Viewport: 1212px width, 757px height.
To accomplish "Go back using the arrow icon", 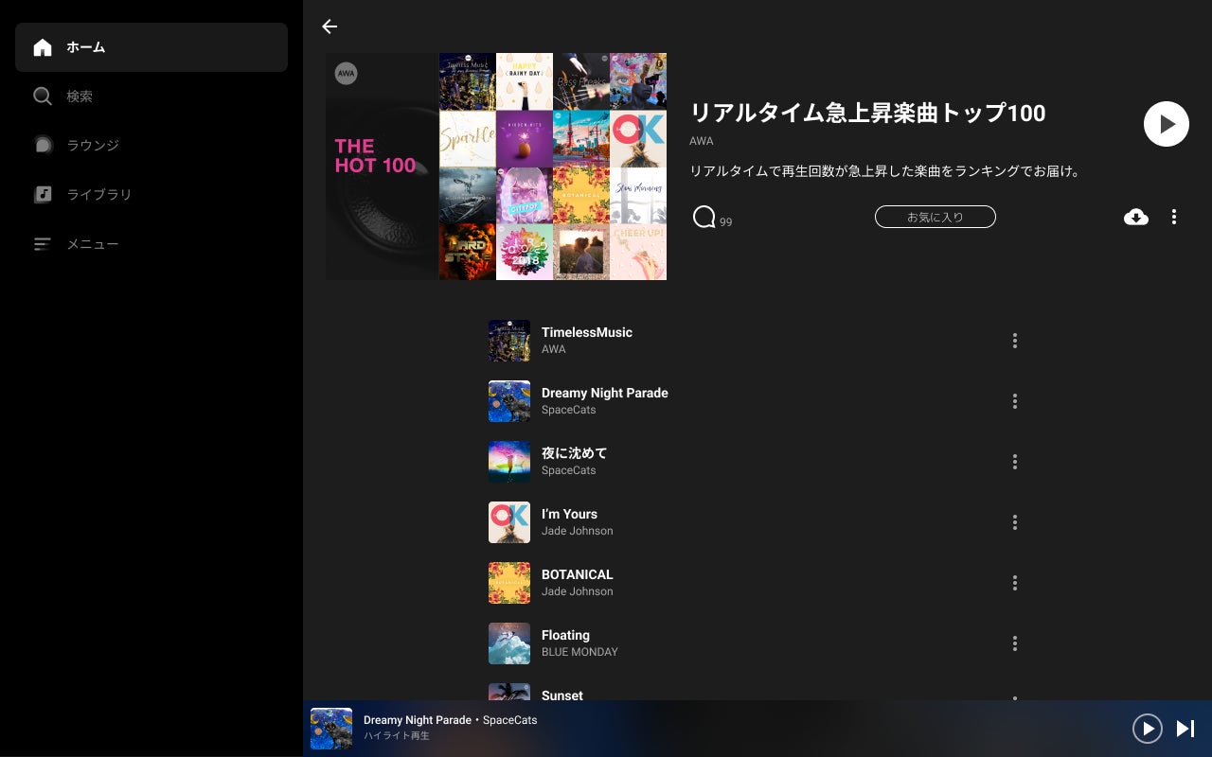I will click(x=330, y=26).
